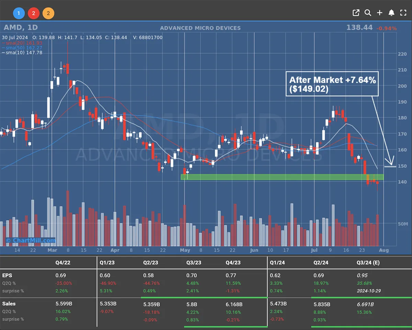Click EPS estimate value 0.95
The image size is (412, 330).
click(363, 275)
